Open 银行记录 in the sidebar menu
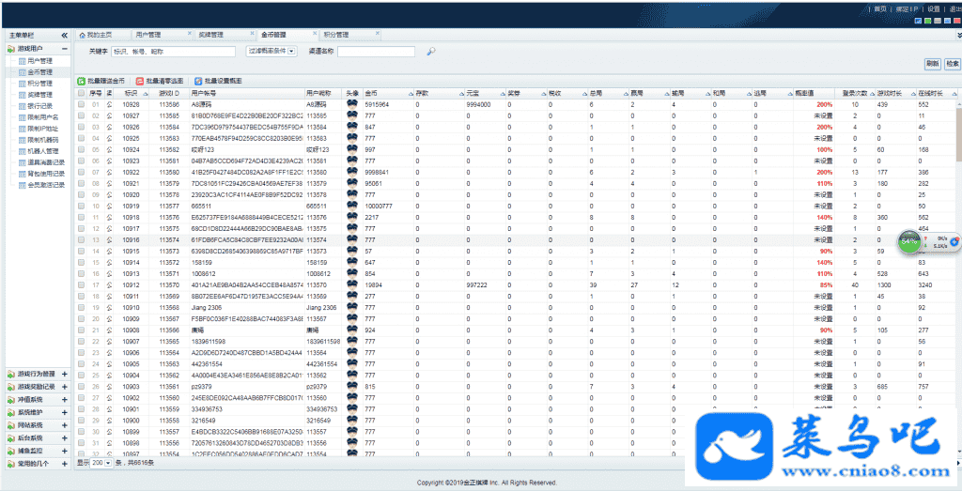The height and width of the screenshot is (491, 962). point(39,105)
